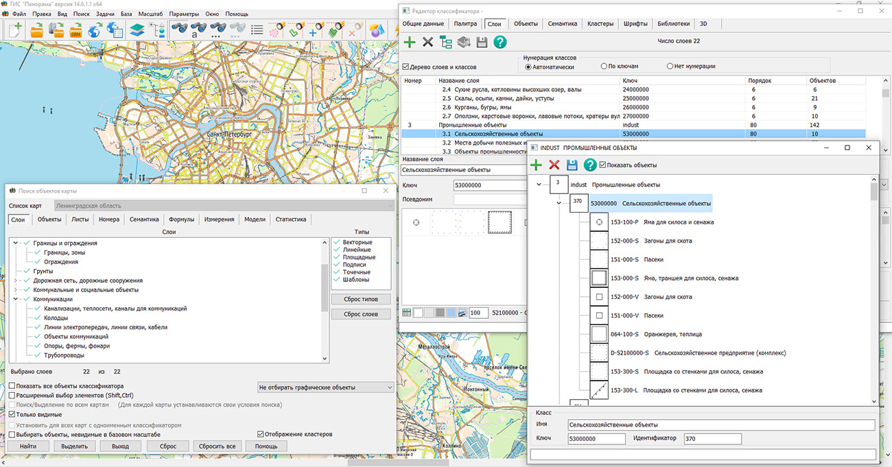The height and width of the screenshot is (467, 892).
Task: Open help in the classifier editor toolbar
Action: [x=500, y=43]
